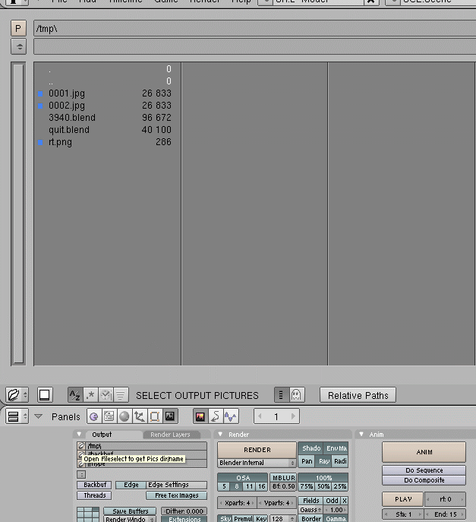The height and width of the screenshot is (522, 476).
Task: Click the full-screen window toggle icon
Action: point(44,395)
